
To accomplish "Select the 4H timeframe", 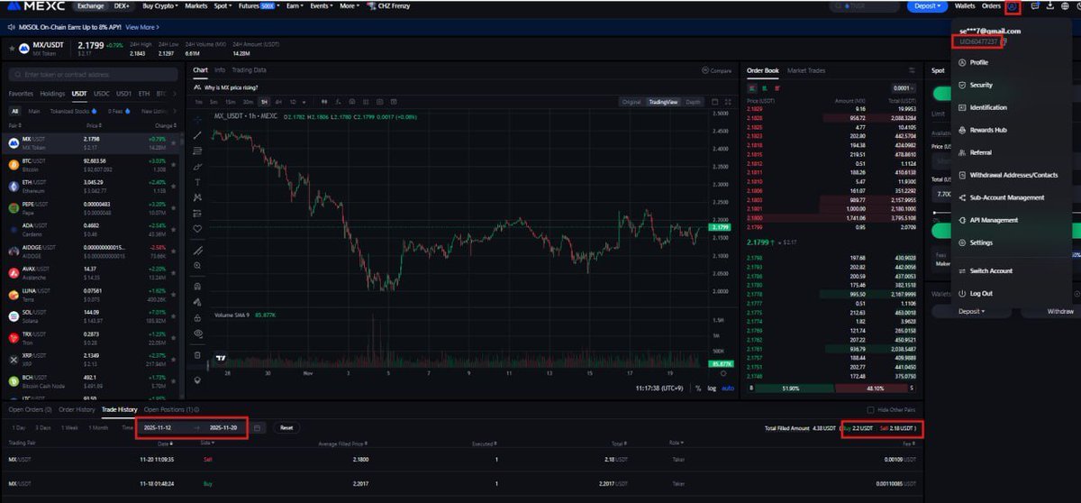I will (x=278, y=102).
